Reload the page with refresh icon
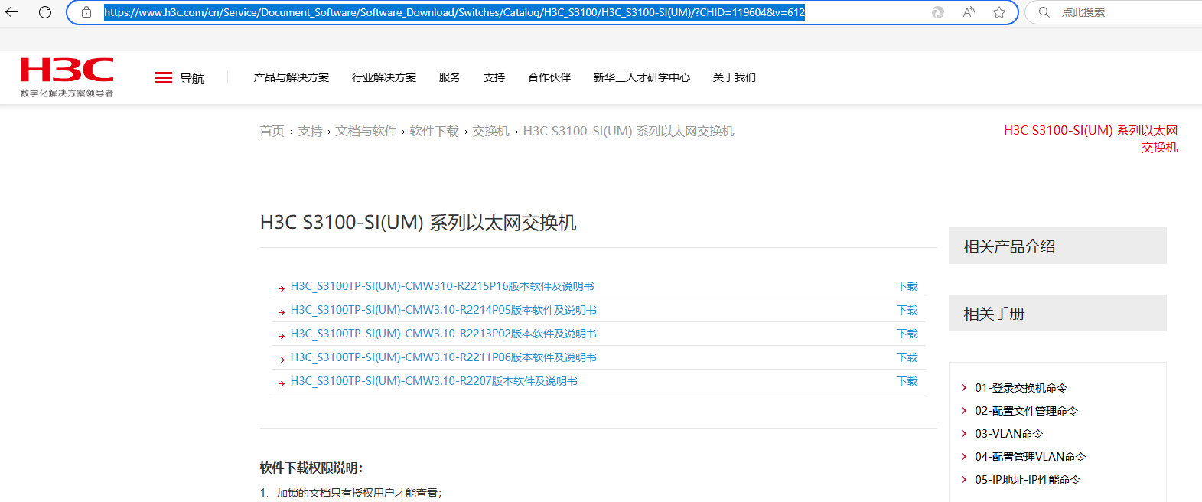The height and width of the screenshot is (502, 1202). (45, 12)
